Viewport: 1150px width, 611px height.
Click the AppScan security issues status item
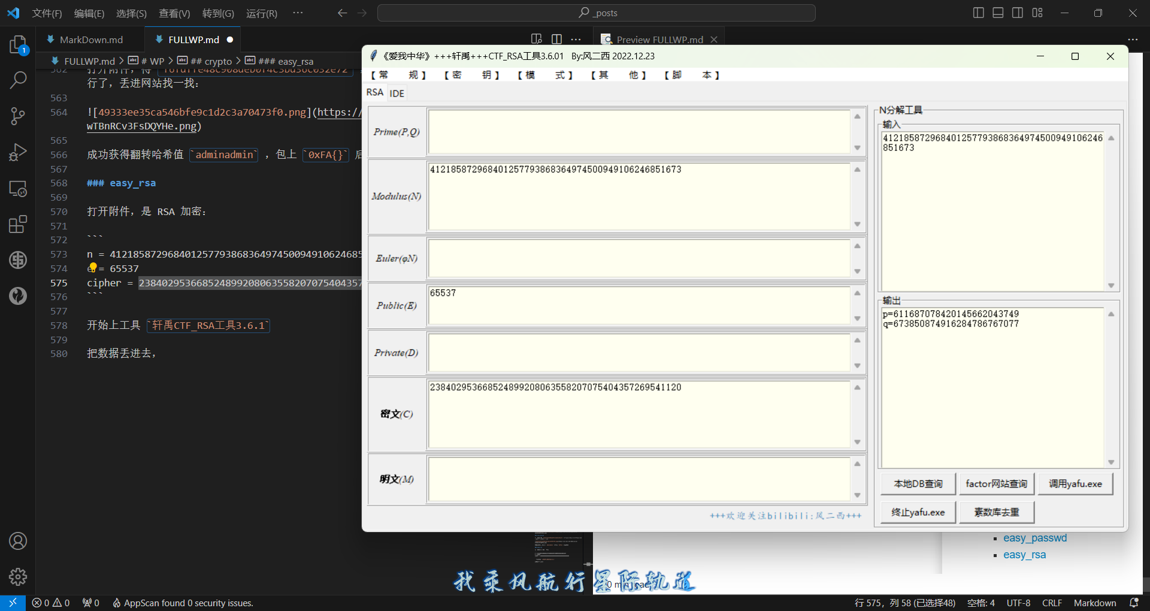(183, 603)
